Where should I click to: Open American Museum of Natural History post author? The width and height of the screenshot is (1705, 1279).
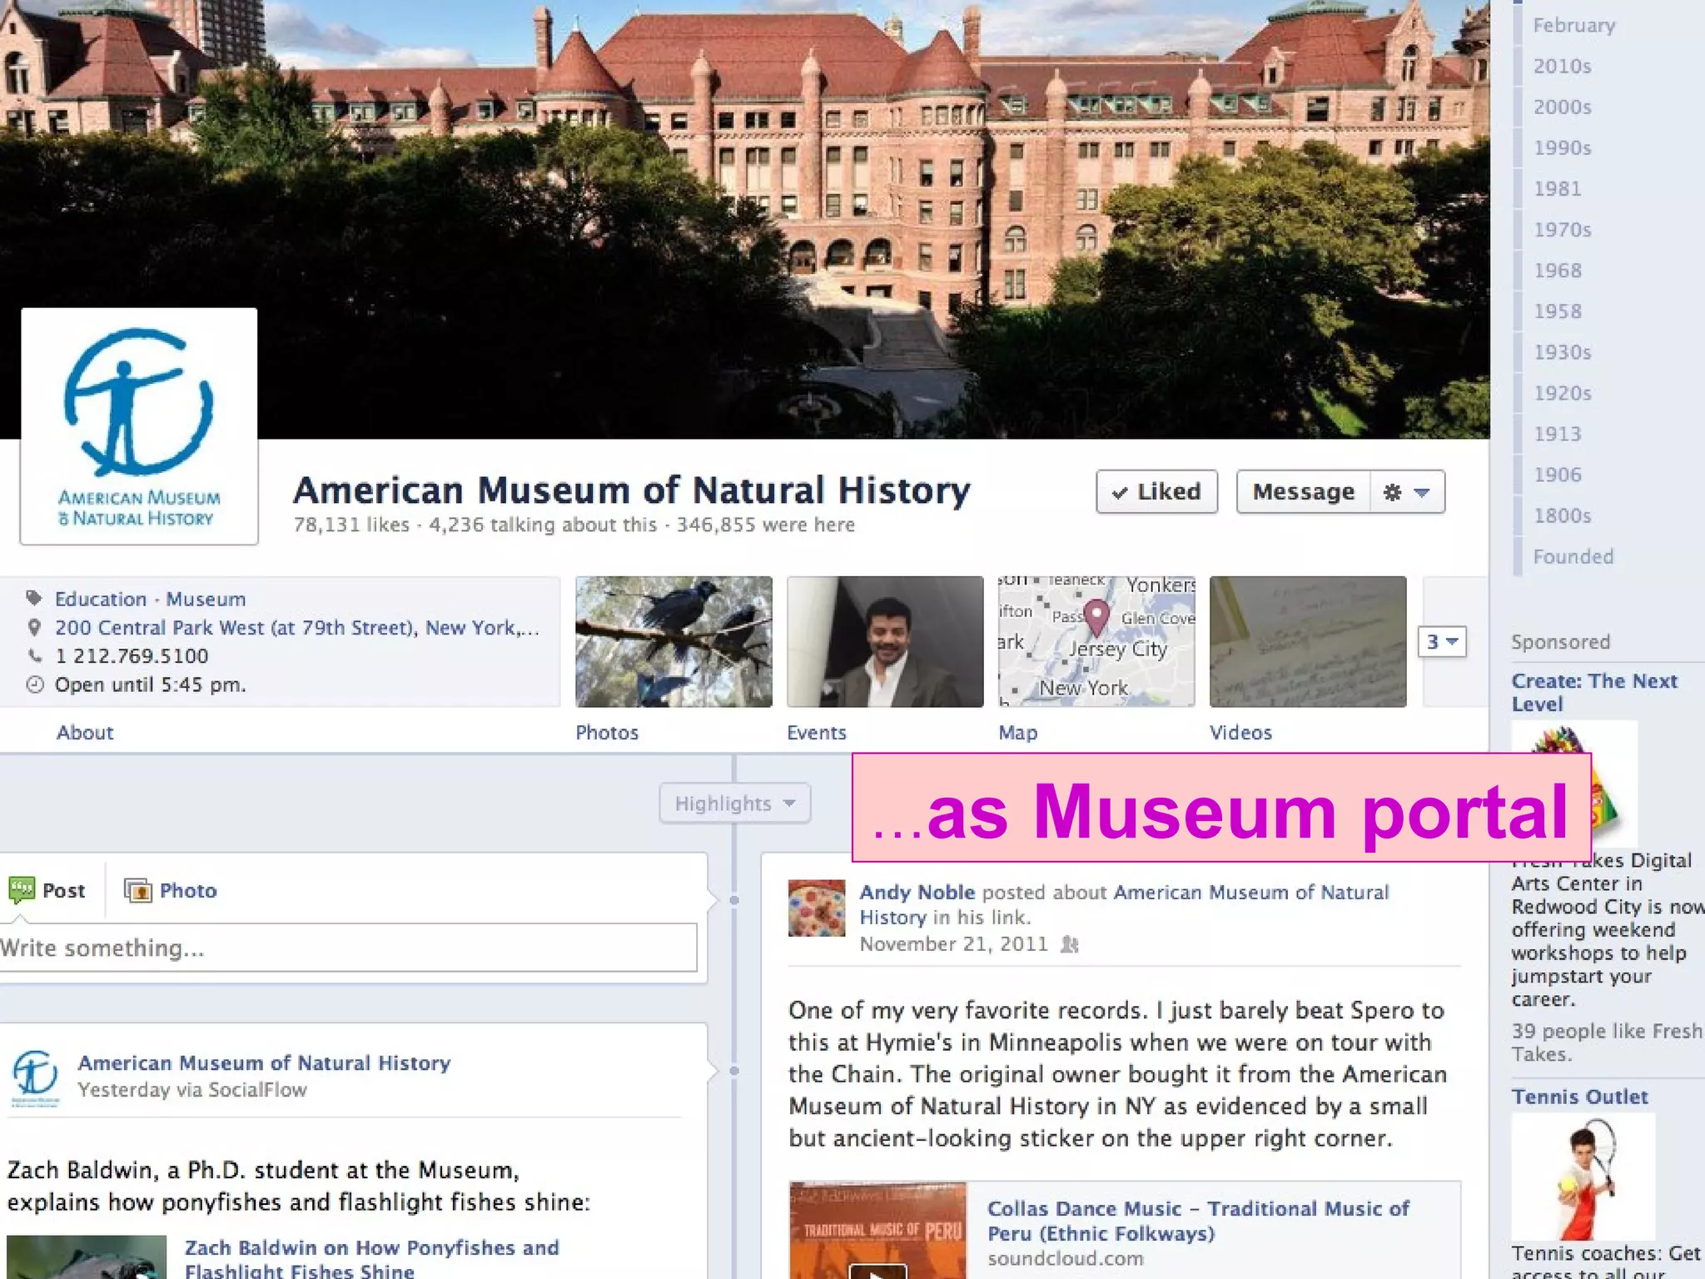click(x=264, y=1063)
